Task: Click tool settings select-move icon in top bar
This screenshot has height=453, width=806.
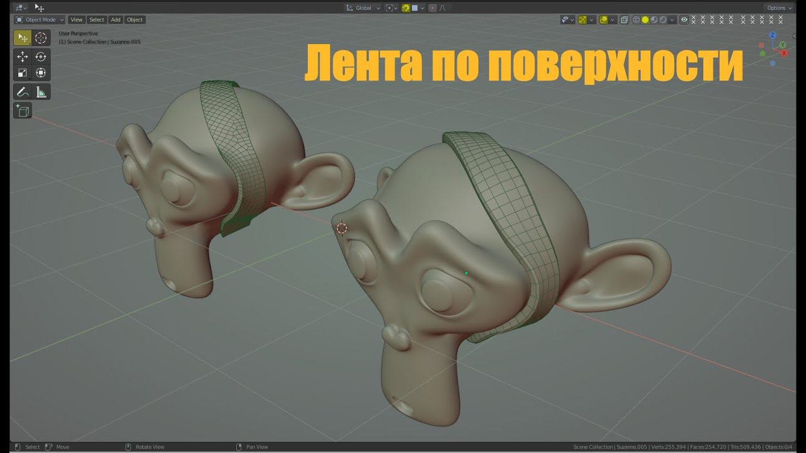Action: (40, 8)
